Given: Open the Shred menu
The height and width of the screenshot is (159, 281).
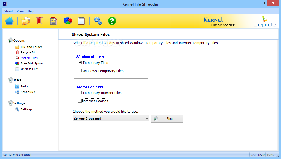Looking at the screenshot, I should pyautogui.click(x=8, y=11).
